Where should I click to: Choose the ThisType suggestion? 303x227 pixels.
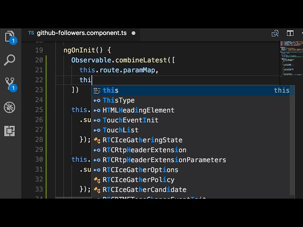tap(191, 100)
